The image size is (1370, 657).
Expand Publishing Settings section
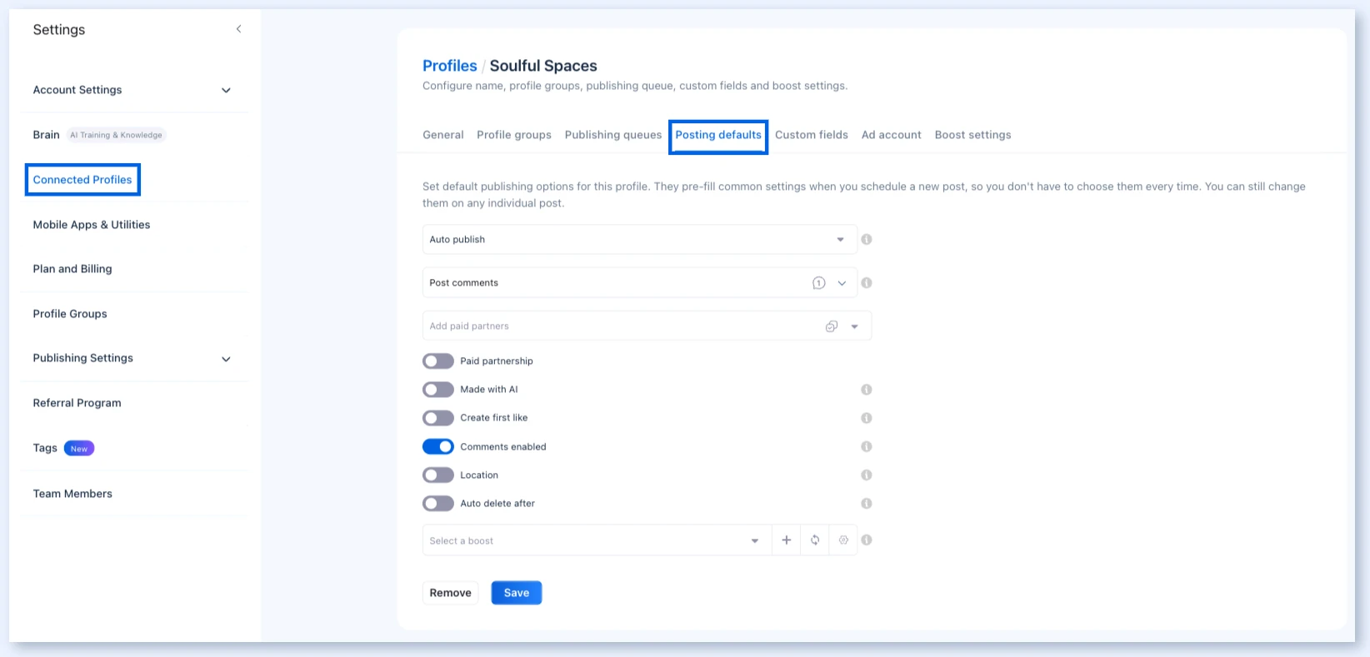click(133, 358)
